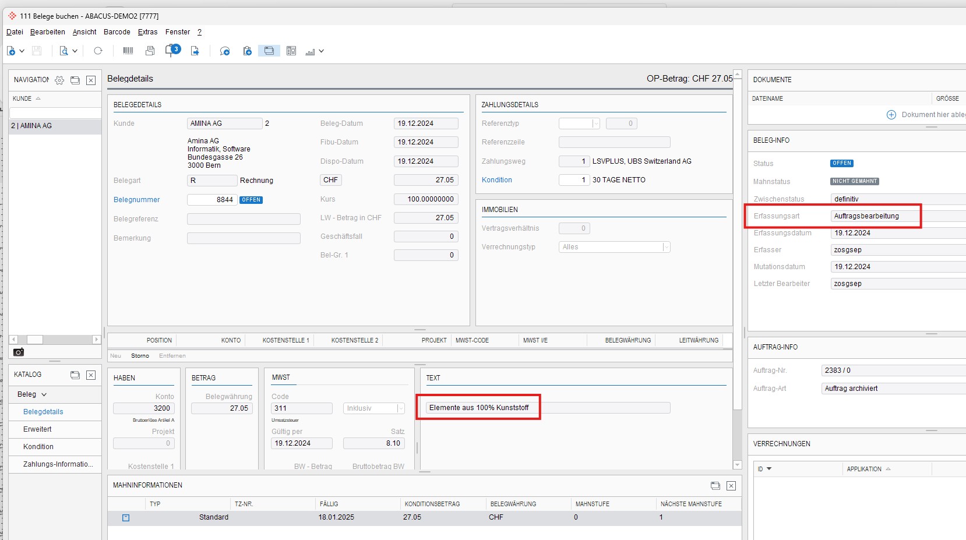Click the Belegnummer link label
The height and width of the screenshot is (540, 966).
click(137, 200)
